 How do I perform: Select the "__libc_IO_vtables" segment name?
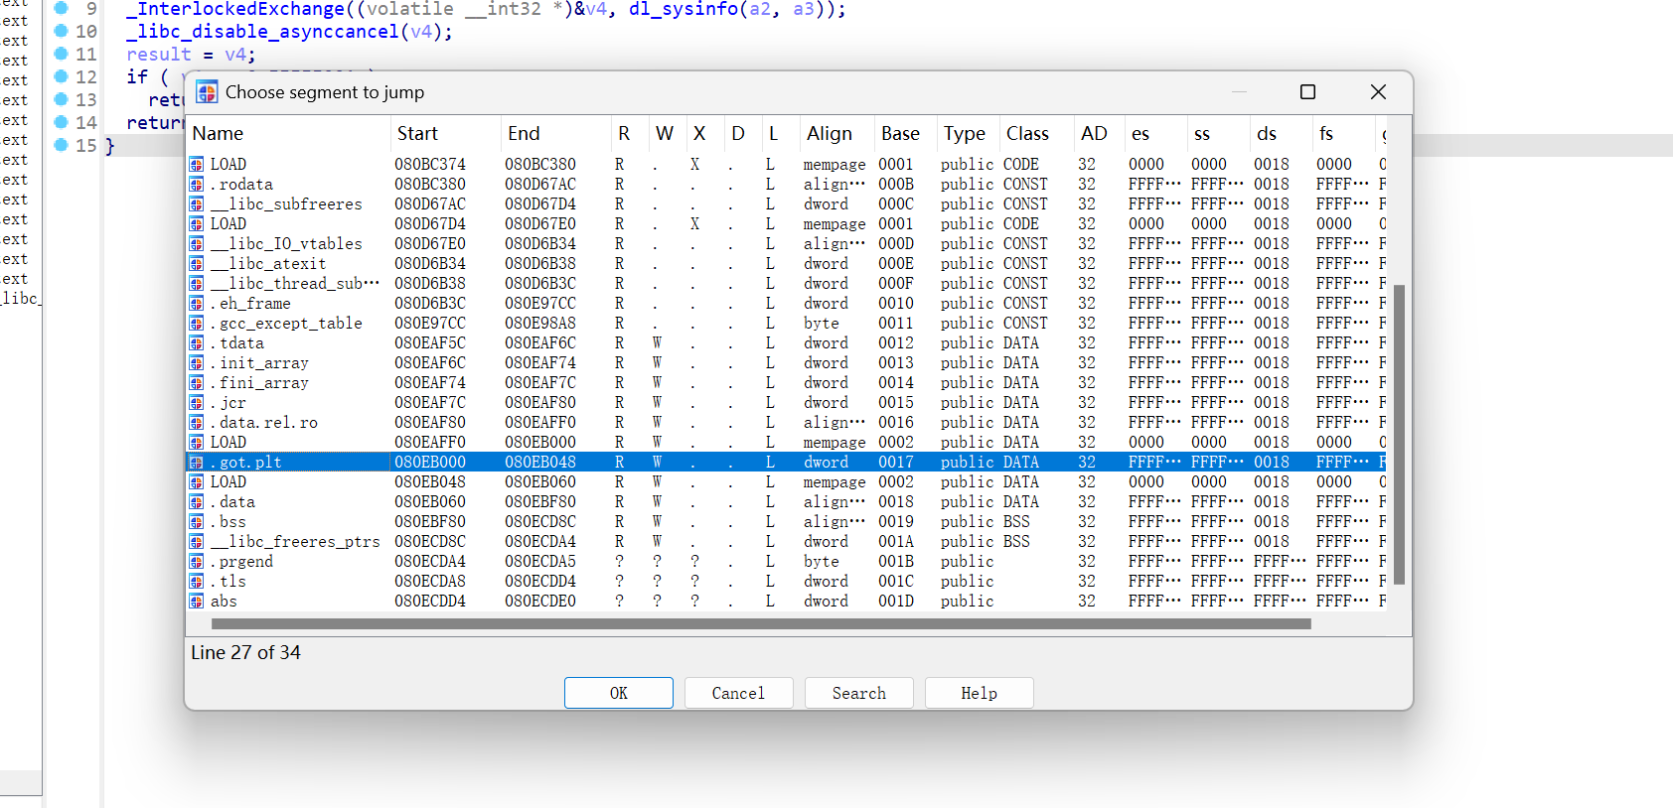[286, 244]
